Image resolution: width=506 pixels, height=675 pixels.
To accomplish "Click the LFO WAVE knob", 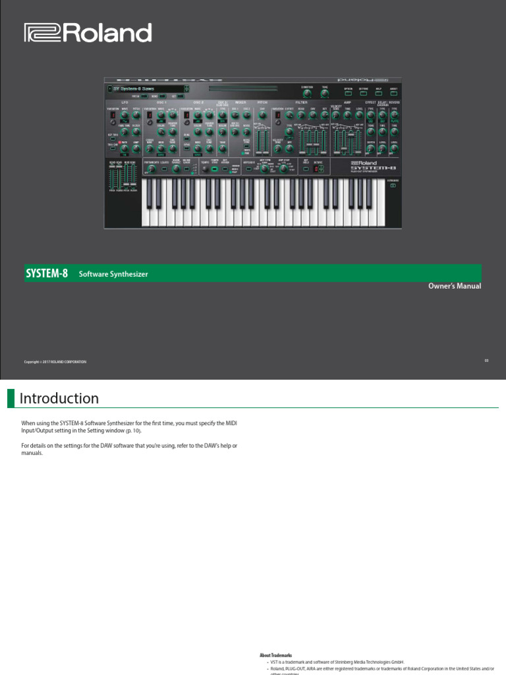I will pyautogui.click(x=125, y=115).
